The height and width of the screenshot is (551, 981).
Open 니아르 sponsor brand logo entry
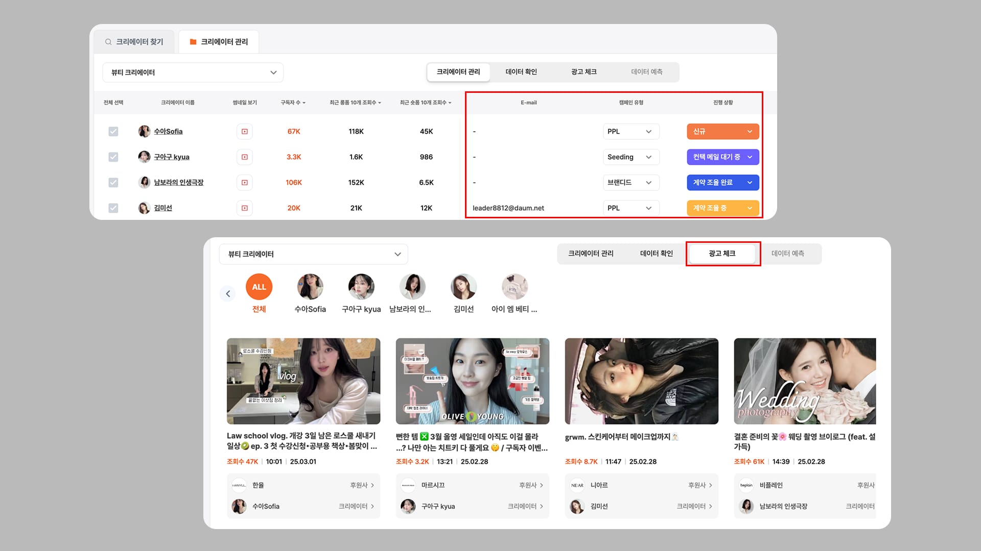[x=577, y=485]
